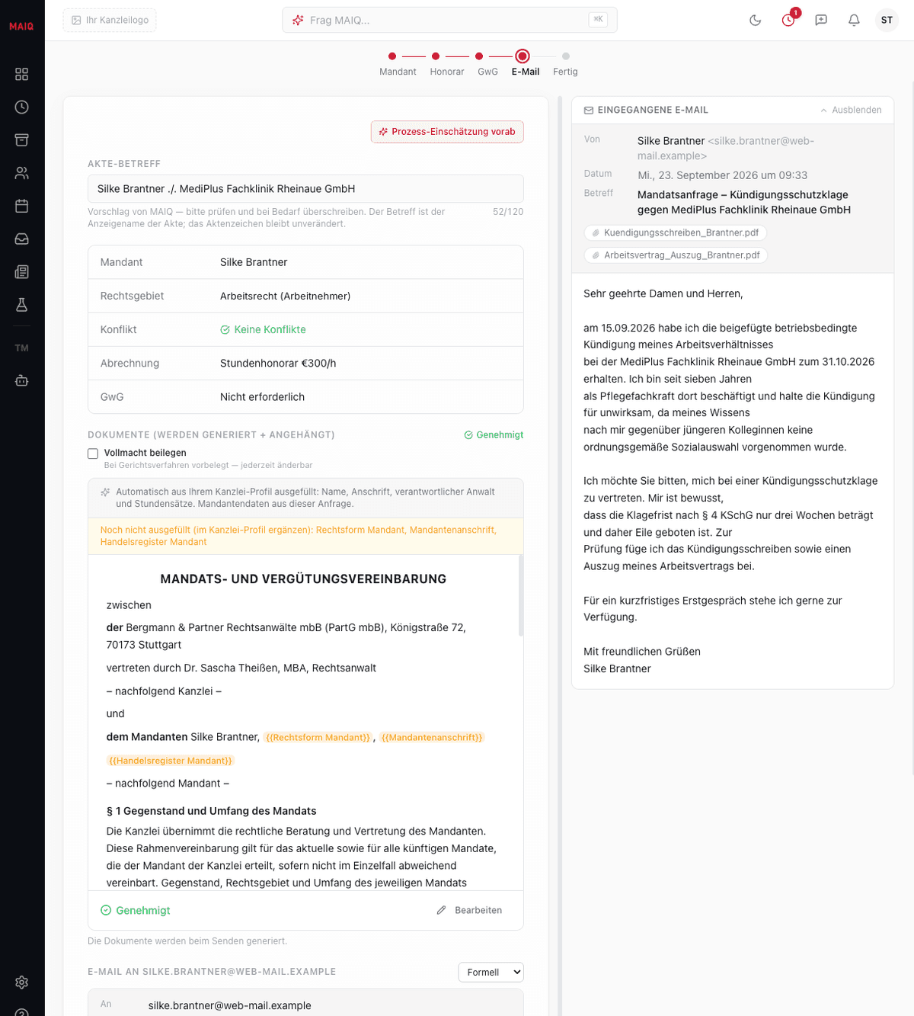Open the timer icon with red badge
This screenshot has width=914, height=1016.
coord(788,21)
